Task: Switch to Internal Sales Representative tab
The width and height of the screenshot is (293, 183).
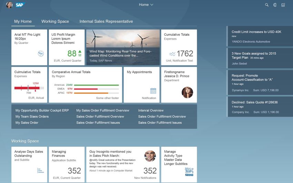Action: 106,21
